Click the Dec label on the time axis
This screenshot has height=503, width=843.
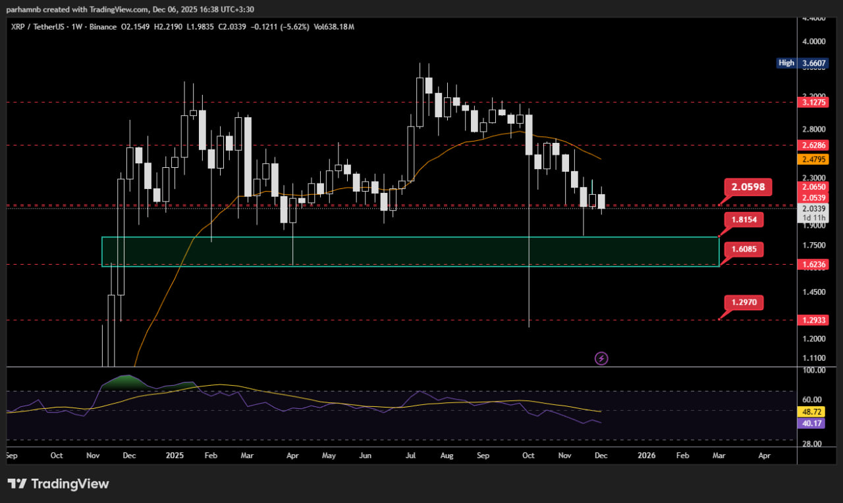(x=601, y=455)
